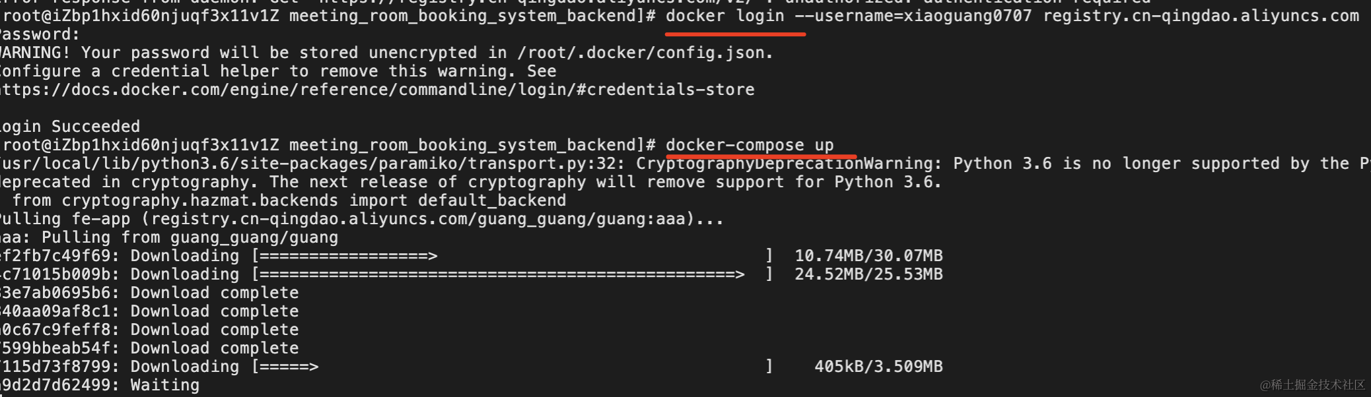Click the 3e7ab0695b6 "Download complete" status
The width and height of the screenshot is (1371, 397).
coord(215,293)
